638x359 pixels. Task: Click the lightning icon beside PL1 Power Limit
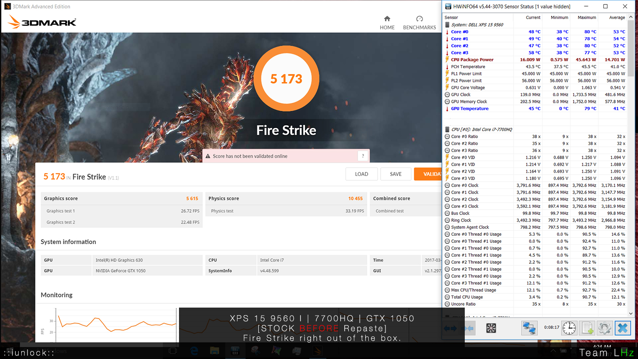(447, 74)
